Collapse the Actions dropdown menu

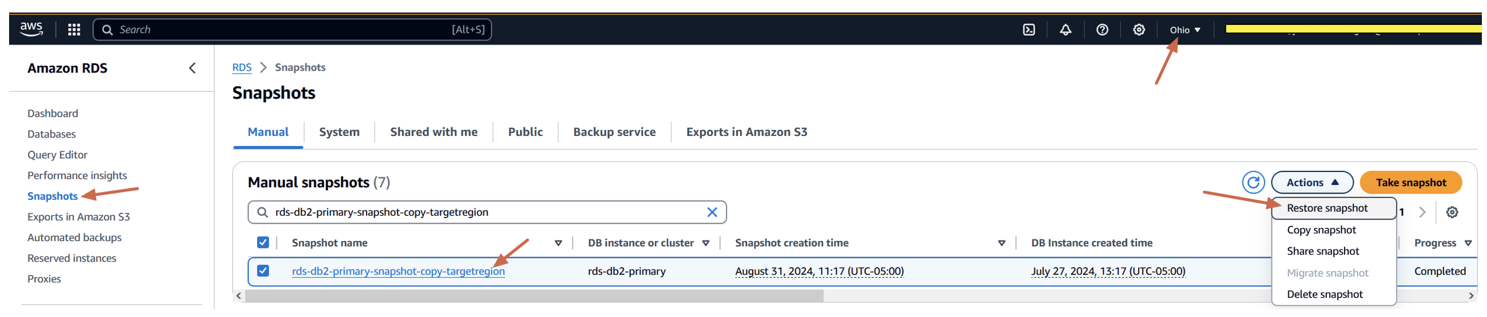point(1312,183)
